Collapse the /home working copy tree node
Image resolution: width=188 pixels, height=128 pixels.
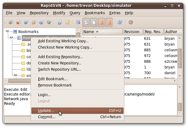pyautogui.click(x=11, y=38)
